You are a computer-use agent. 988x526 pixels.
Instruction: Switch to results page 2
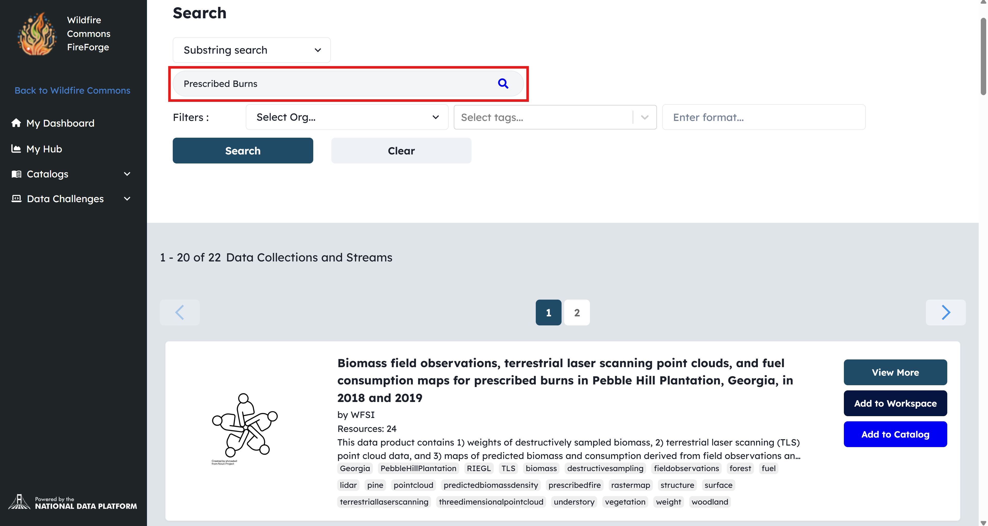pyautogui.click(x=577, y=312)
